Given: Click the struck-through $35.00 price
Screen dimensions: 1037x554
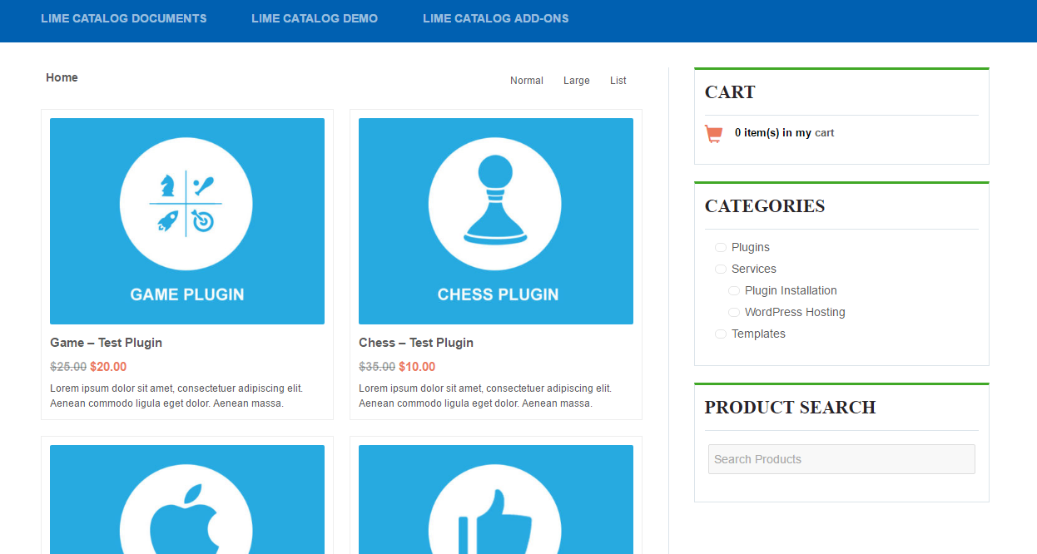Looking at the screenshot, I should click(x=377, y=367).
